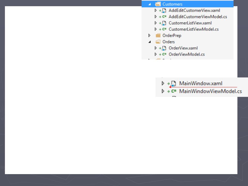Expand OrderView.xaml node
This screenshot has width=248, height=186.
coord(156,48)
